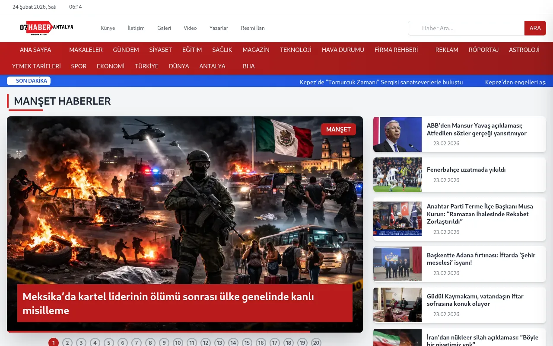The width and height of the screenshot is (553, 346).
Task: Click the MANŞET badge on the main image
Action: (x=338, y=129)
